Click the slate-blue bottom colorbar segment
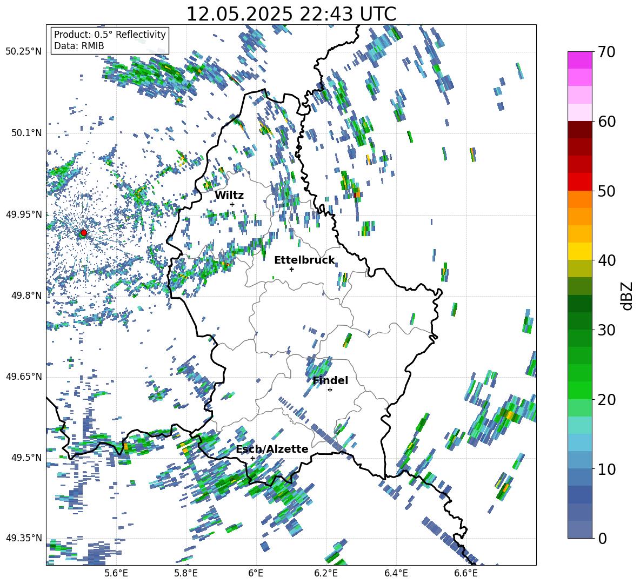This screenshot has width=640, height=584. pyautogui.click(x=579, y=529)
